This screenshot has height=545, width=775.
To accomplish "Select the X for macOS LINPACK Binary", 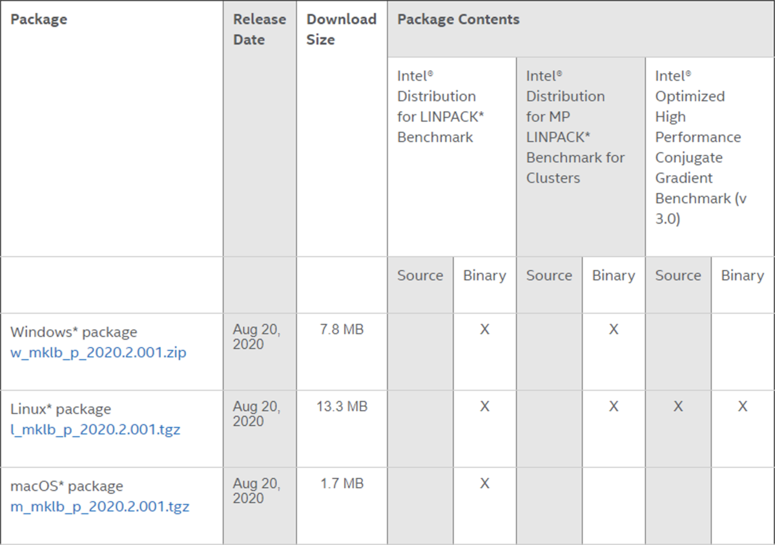I will pos(484,483).
